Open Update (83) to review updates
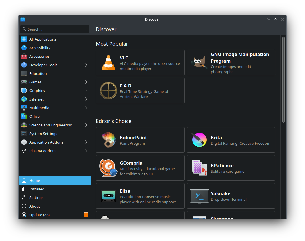Image resolution: width=305 pixels, height=241 pixels. click(39, 215)
